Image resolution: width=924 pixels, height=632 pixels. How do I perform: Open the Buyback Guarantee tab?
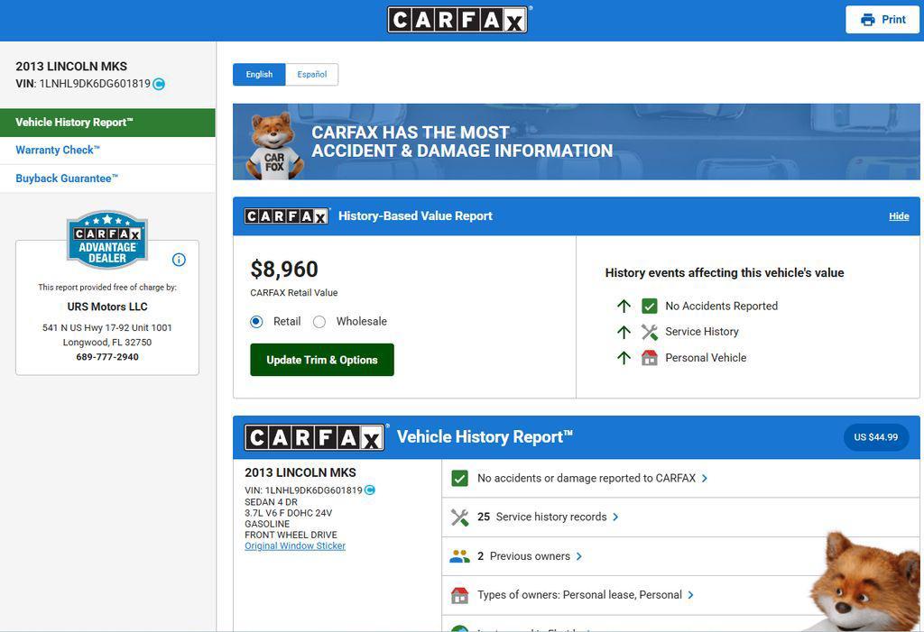pos(107,179)
